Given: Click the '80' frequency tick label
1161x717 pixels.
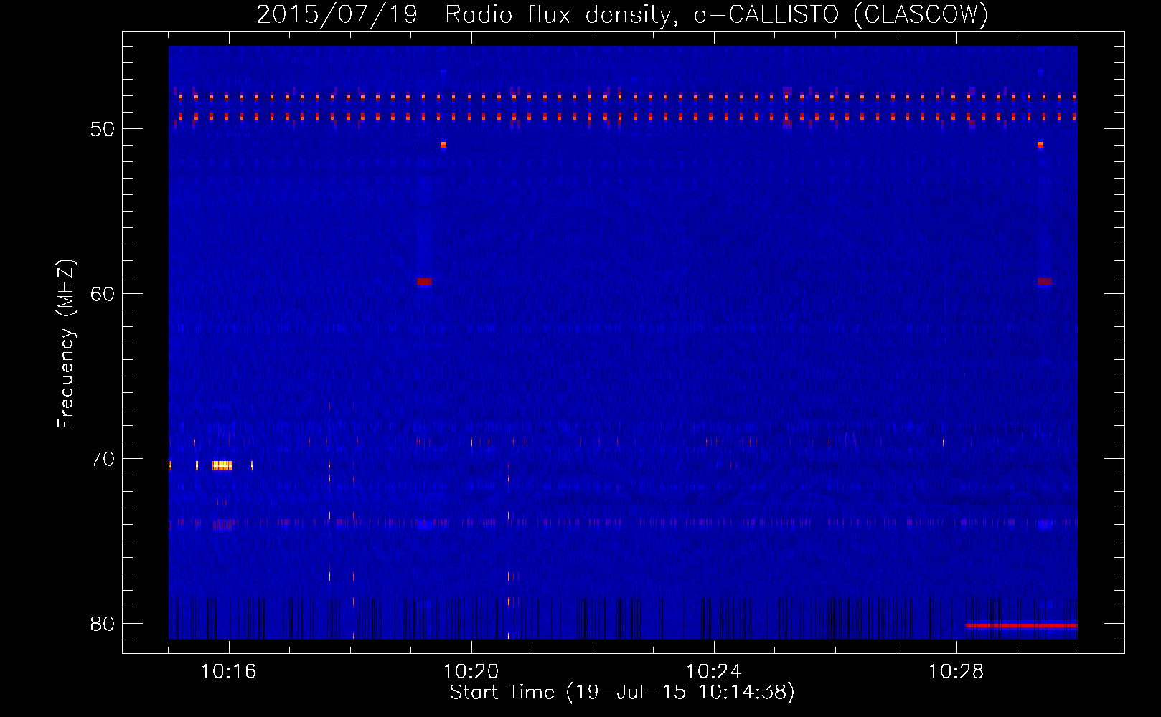Looking at the screenshot, I should click(x=103, y=624).
